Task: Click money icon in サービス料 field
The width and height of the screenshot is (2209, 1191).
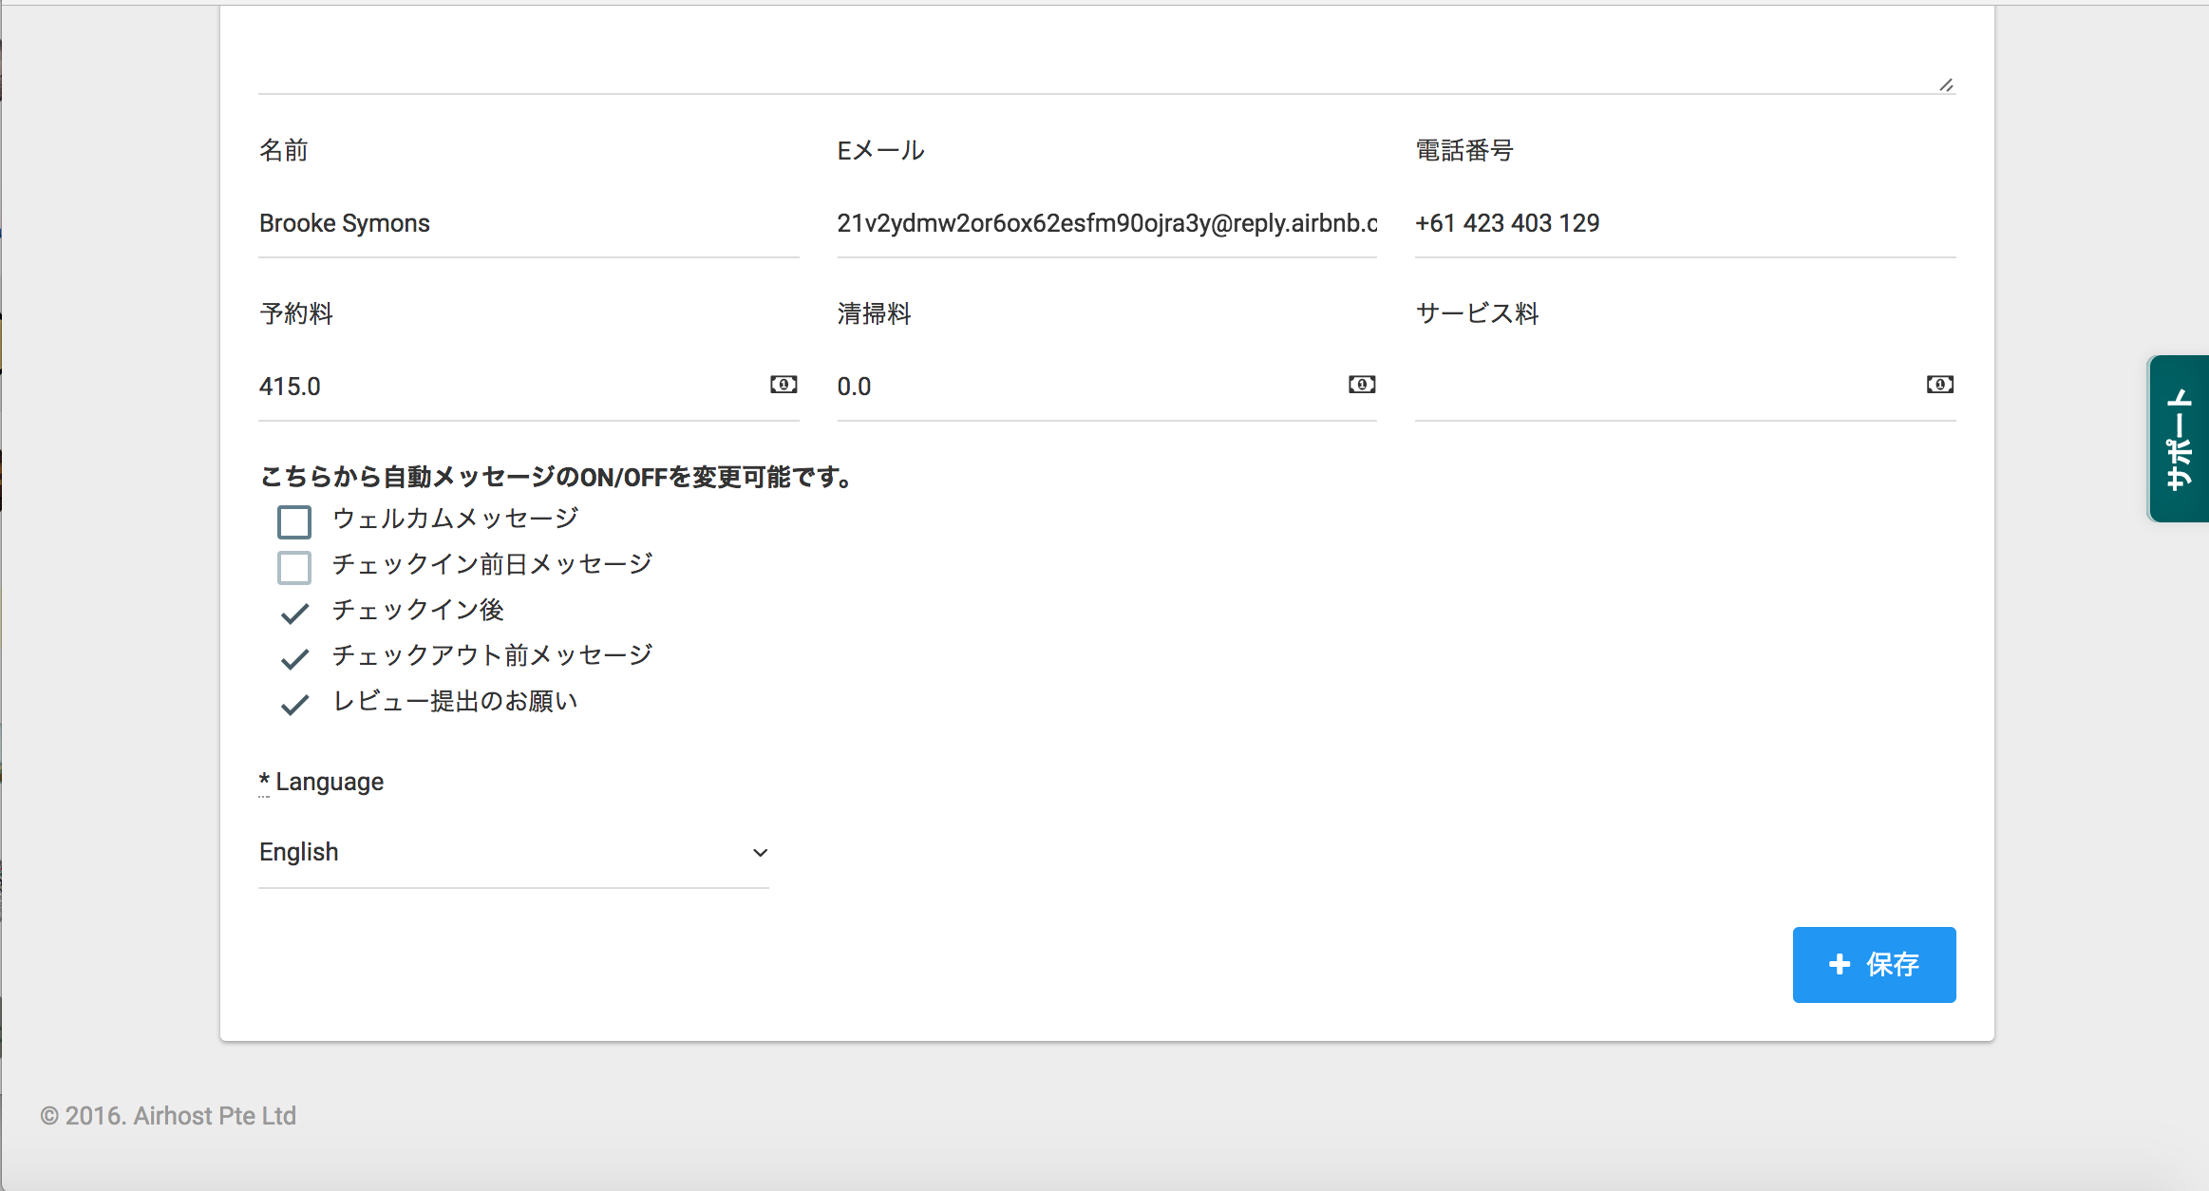Action: (x=1939, y=385)
